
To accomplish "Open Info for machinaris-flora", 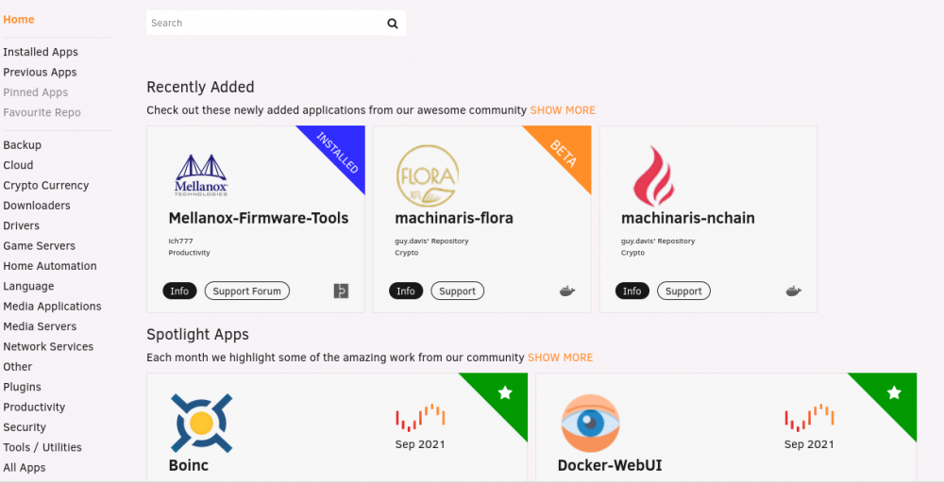I will coord(406,291).
